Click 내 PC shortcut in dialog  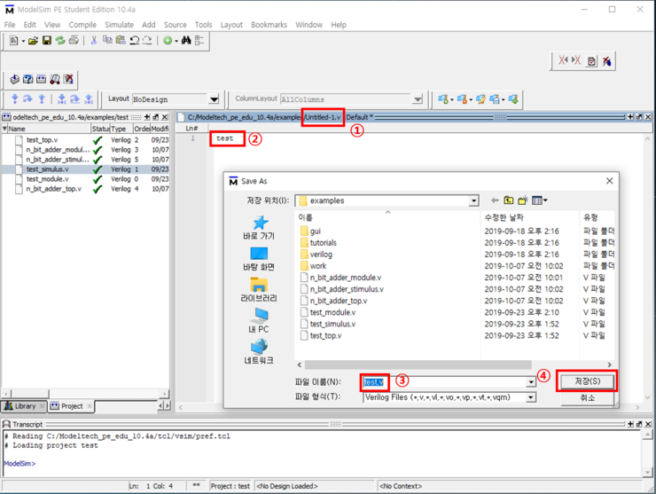(x=259, y=321)
